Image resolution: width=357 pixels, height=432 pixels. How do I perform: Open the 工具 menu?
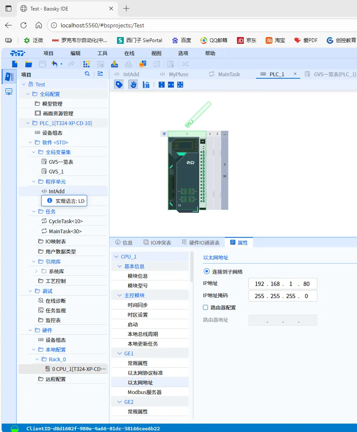tap(102, 53)
